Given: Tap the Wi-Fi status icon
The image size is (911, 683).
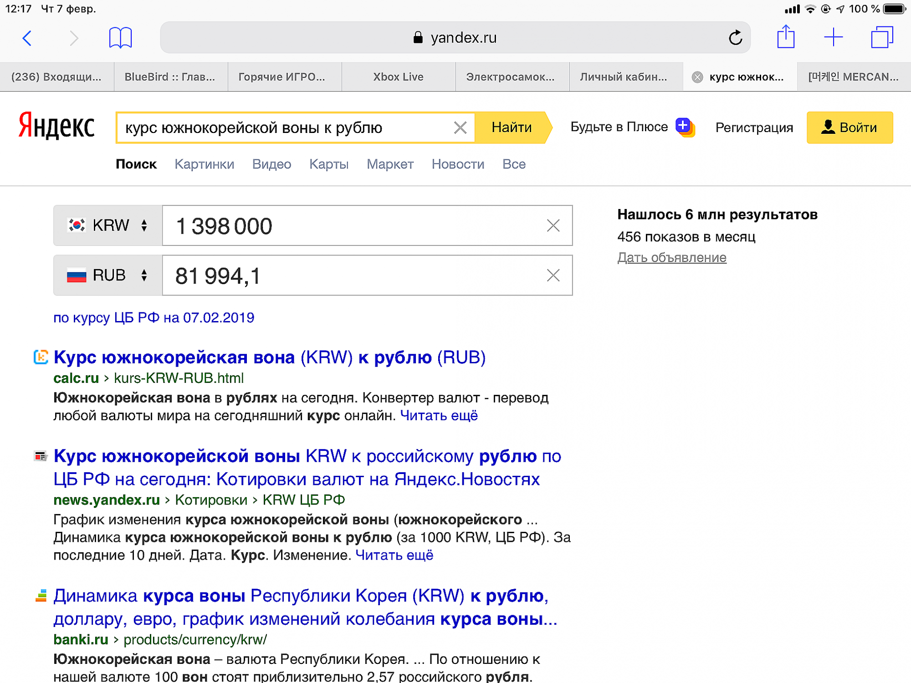Looking at the screenshot, I should coord(810,9).
